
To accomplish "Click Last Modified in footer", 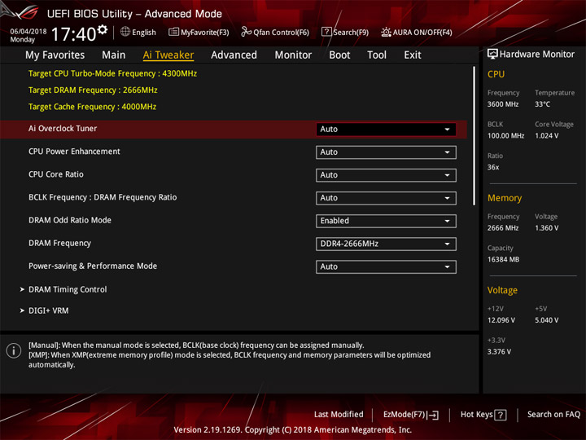I will click(x=339, y=414).
